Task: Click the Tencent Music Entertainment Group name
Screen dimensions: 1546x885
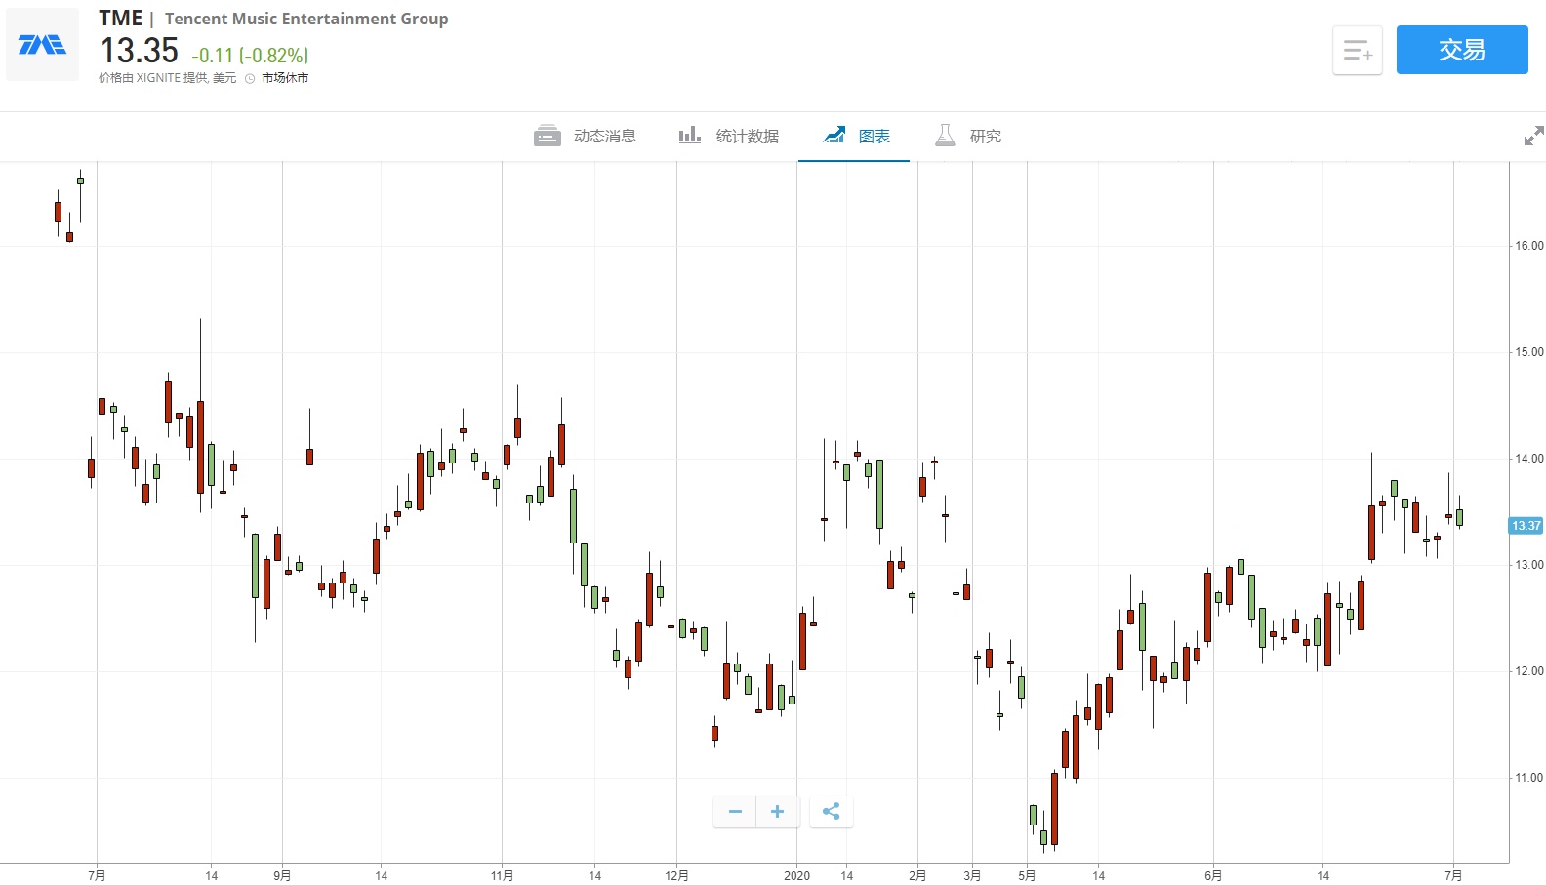Action: (306, 19)
